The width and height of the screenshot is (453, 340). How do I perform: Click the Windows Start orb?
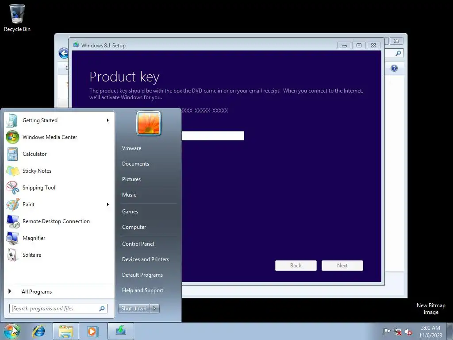(12, 331)
